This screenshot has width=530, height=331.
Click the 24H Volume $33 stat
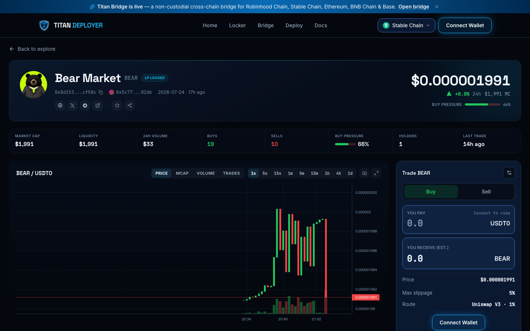click(169, 141)
